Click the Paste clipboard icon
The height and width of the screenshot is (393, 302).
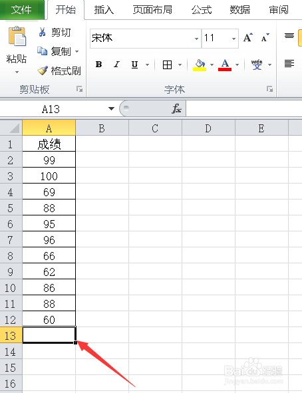point(17,37)
